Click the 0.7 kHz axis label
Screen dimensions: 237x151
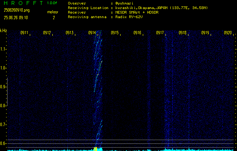tap(3, 125)
